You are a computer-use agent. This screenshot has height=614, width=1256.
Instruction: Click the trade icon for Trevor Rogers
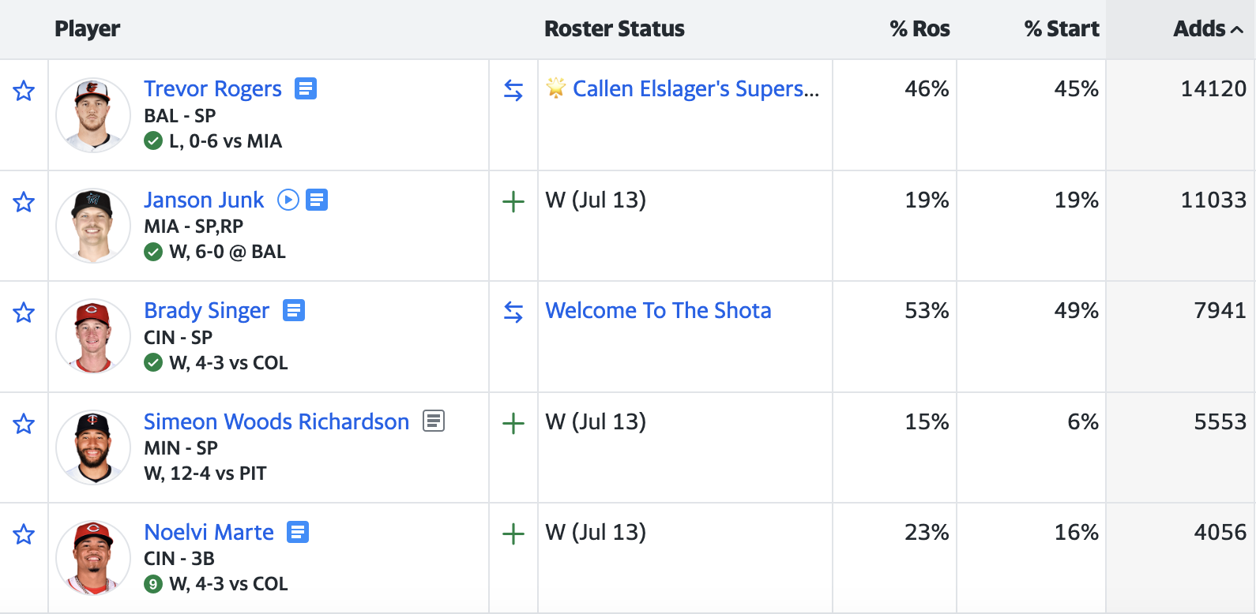click(x=513, y=91)
